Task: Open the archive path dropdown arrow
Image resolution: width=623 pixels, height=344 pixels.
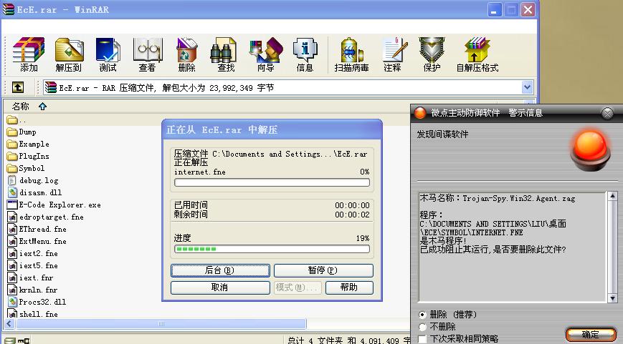Action: tap(527, 87)
